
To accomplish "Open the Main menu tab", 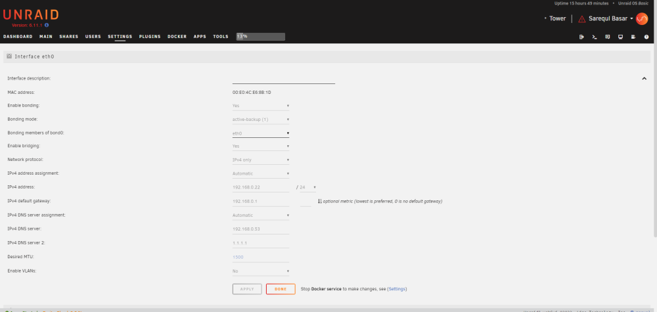I will pyautogui.click(x=46, y=37).
